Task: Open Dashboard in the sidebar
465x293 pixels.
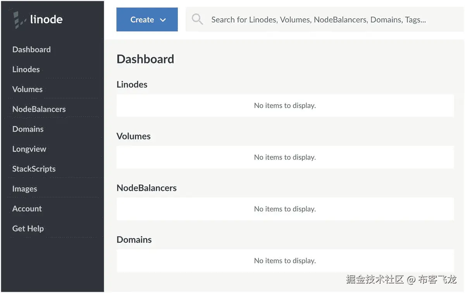Action: click(31, 49)
